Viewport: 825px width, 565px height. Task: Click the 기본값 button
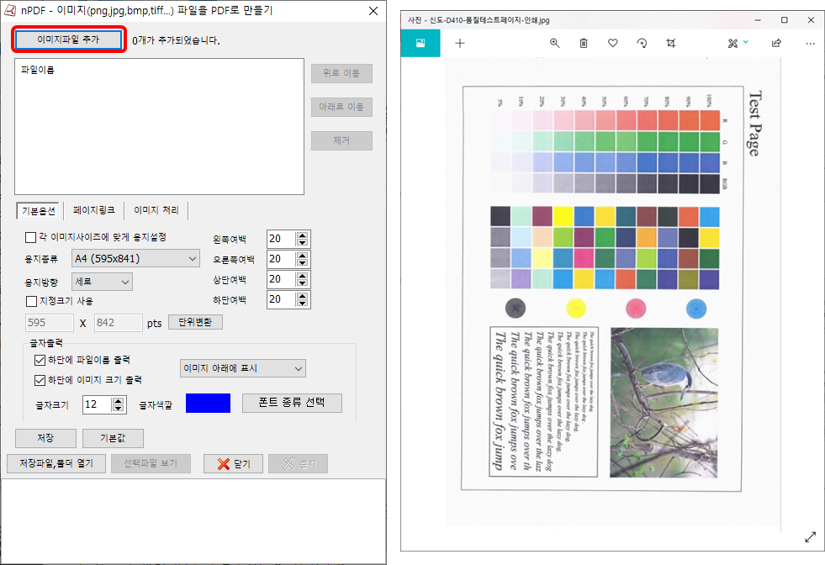click(x=113, y=438)
